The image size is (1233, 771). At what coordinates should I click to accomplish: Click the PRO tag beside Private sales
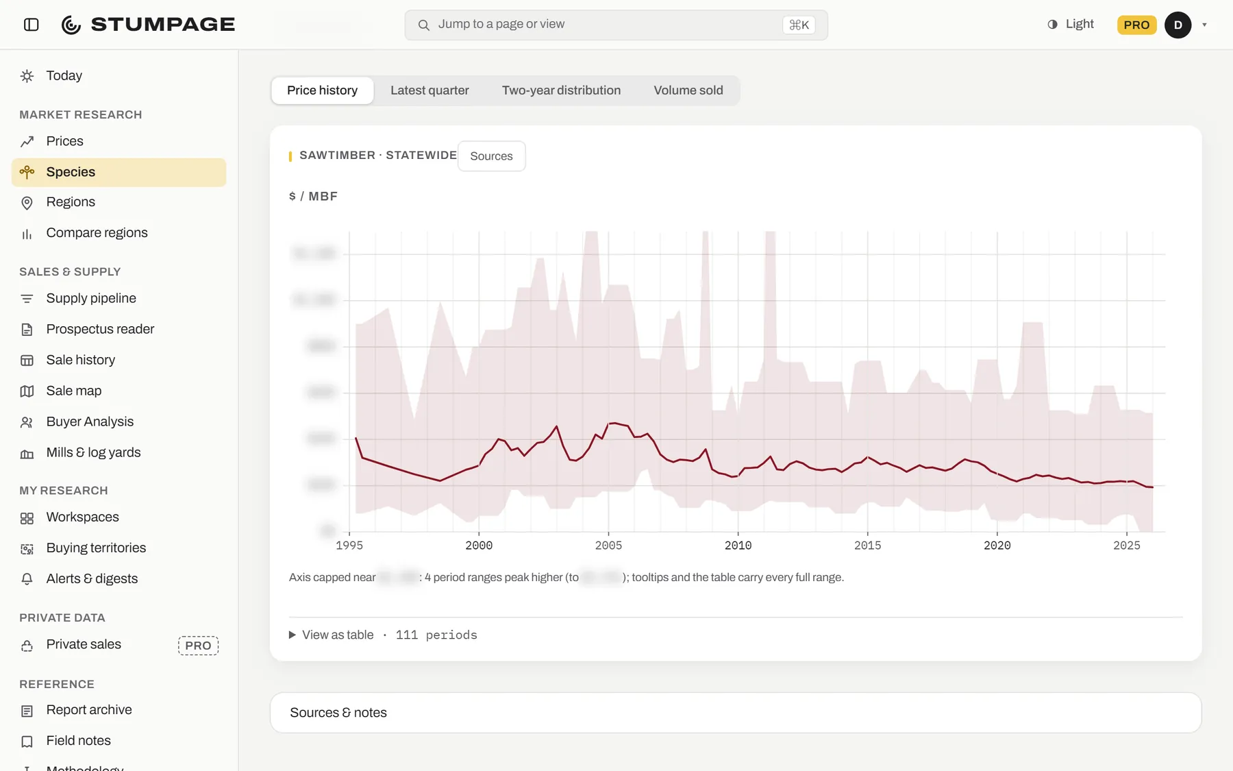point(198,646)
